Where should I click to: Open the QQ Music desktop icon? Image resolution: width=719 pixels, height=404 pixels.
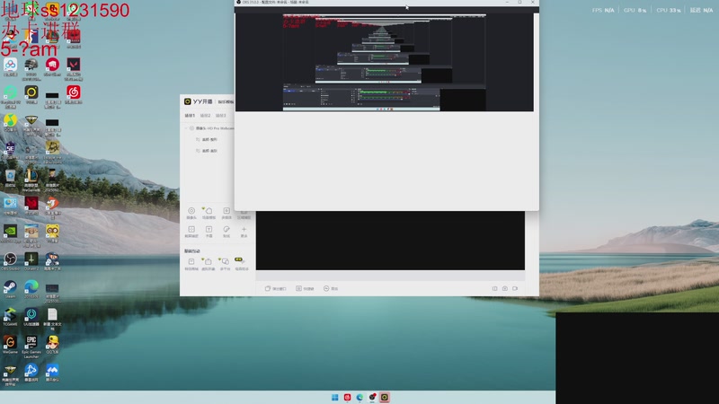coord(10,124)
